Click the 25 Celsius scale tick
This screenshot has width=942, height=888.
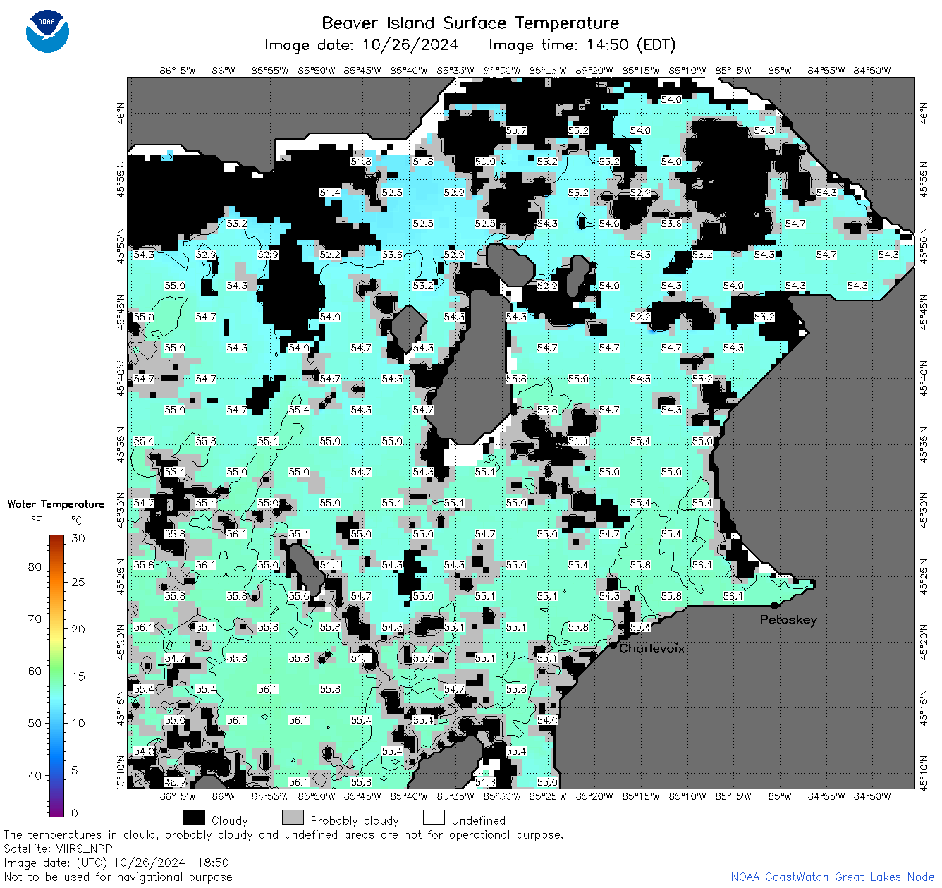[78, 583]
